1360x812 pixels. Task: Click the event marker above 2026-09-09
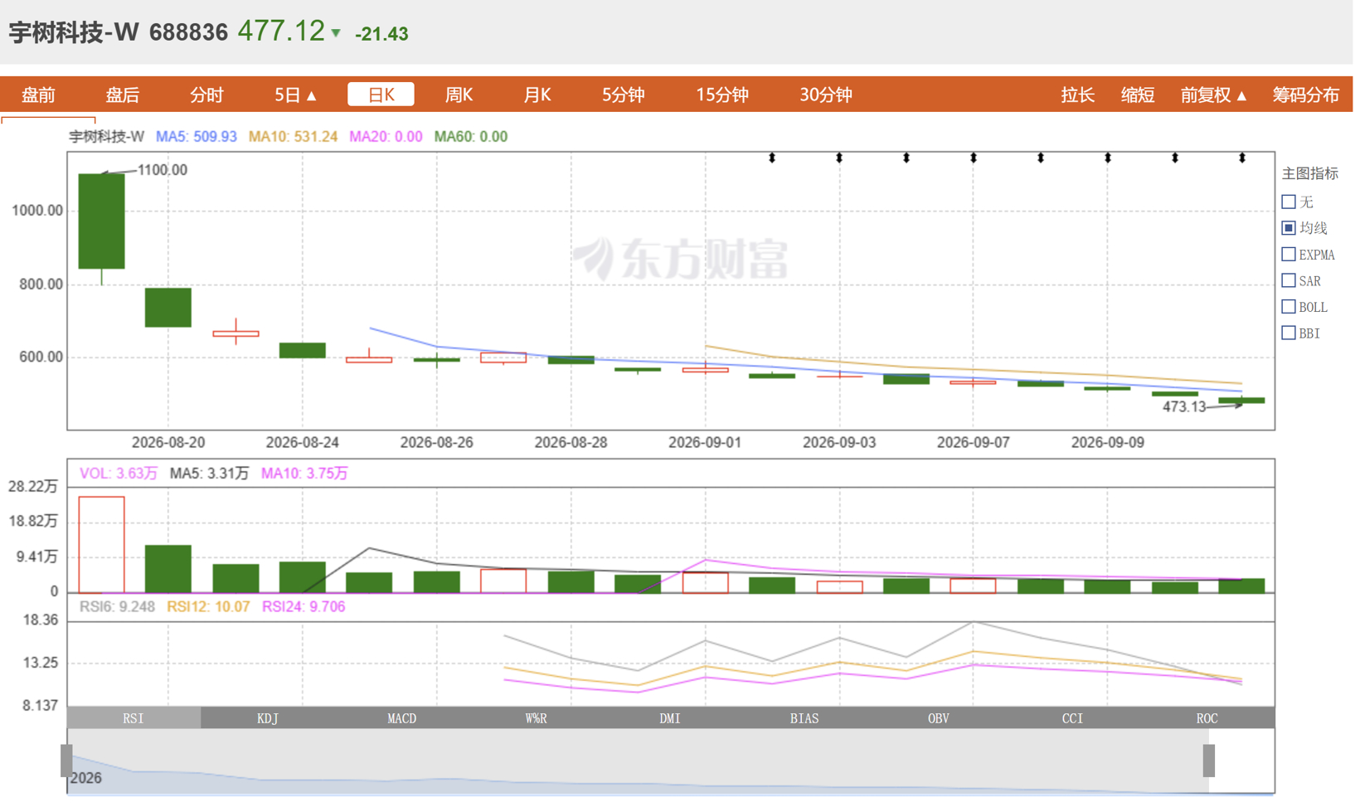pos(1108,158)
